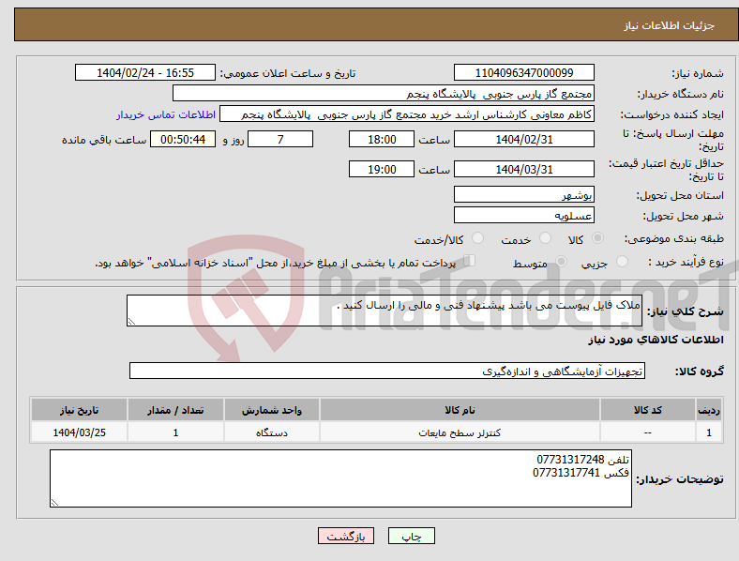Click the واحد شمارش column header

pyautogui.click(x=272, y=410)
